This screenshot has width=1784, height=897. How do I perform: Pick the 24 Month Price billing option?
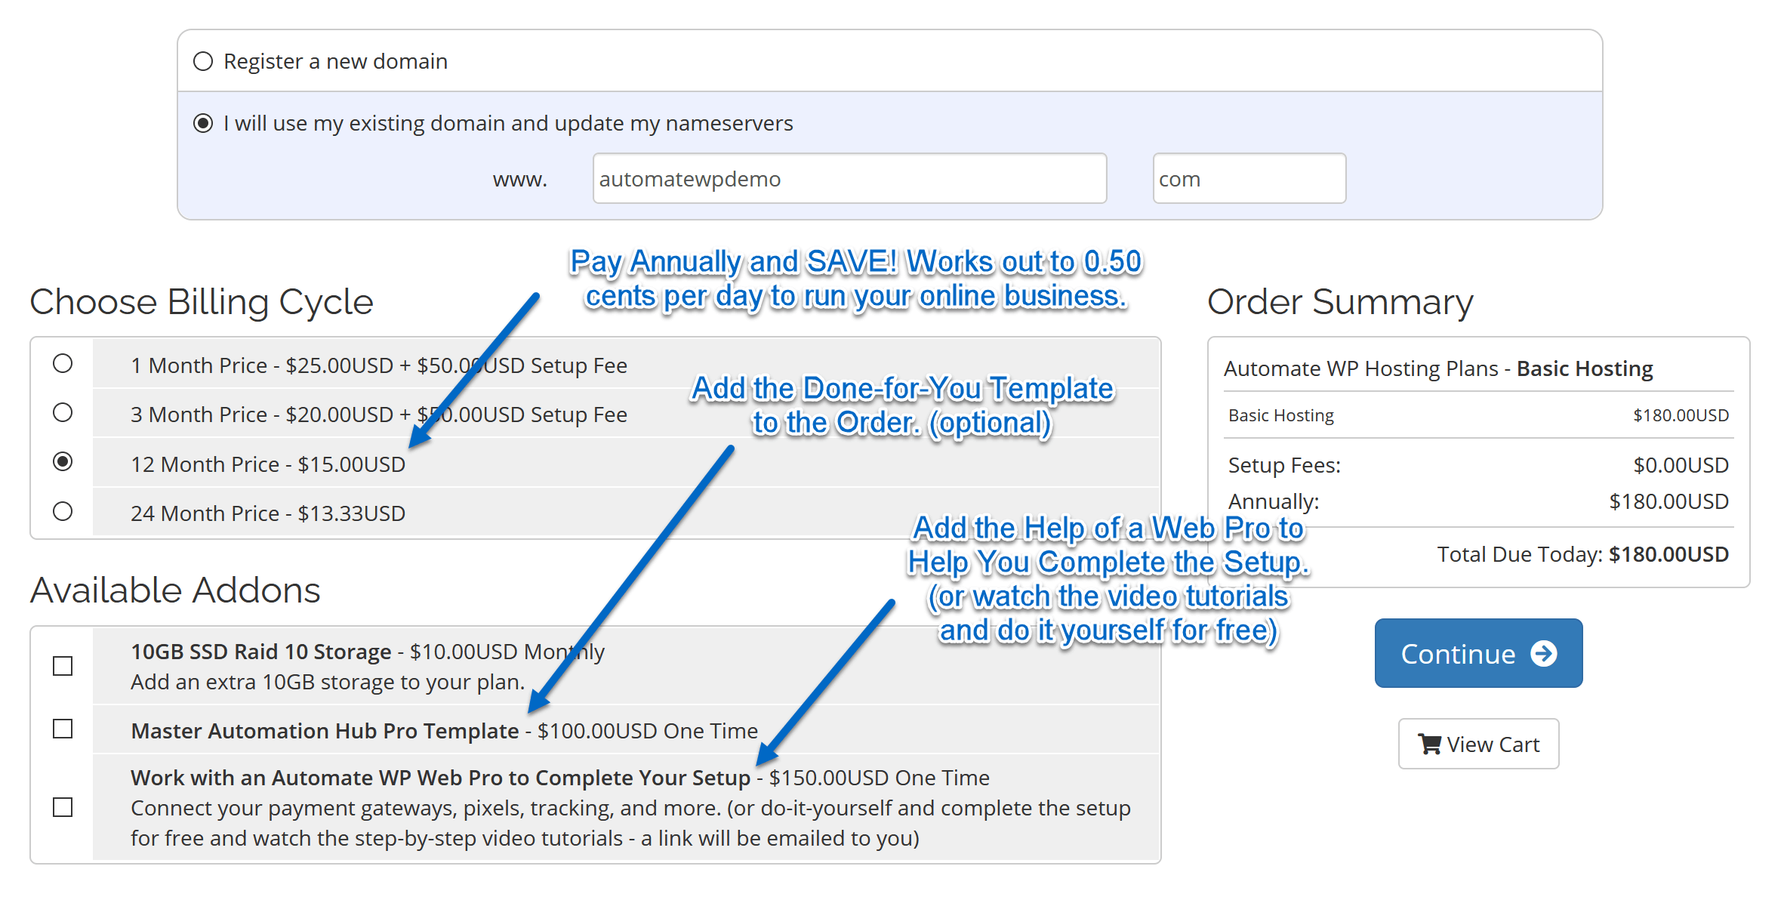[63, 512]
